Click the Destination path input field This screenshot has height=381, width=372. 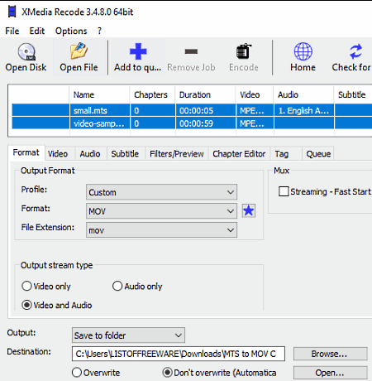pyautogui.click(x=179, y=354)
